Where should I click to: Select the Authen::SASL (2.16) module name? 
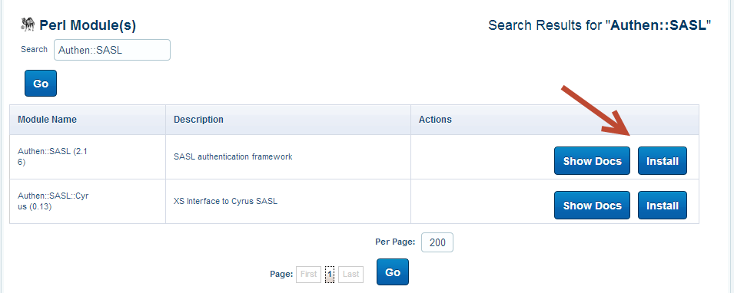[52, 156]
